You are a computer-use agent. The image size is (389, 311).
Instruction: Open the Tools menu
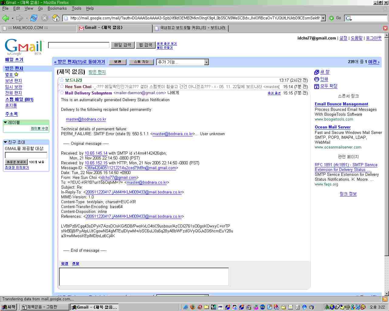click(77, 9)
